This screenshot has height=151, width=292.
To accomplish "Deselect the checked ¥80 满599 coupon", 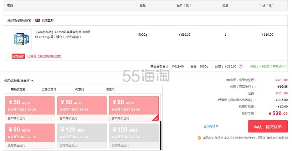I will [134, 108].
